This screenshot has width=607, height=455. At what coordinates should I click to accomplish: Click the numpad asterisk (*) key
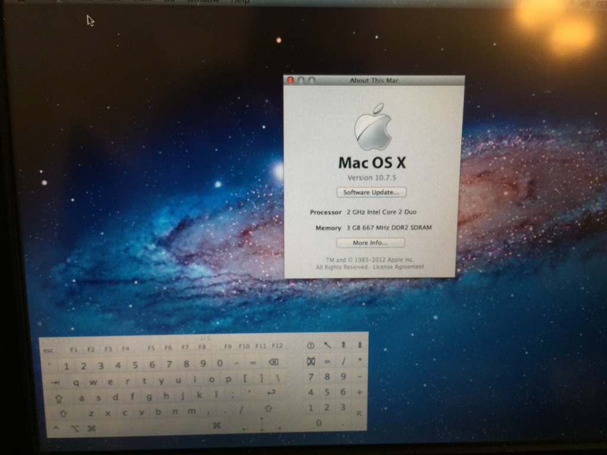click(x=360, y=360)
